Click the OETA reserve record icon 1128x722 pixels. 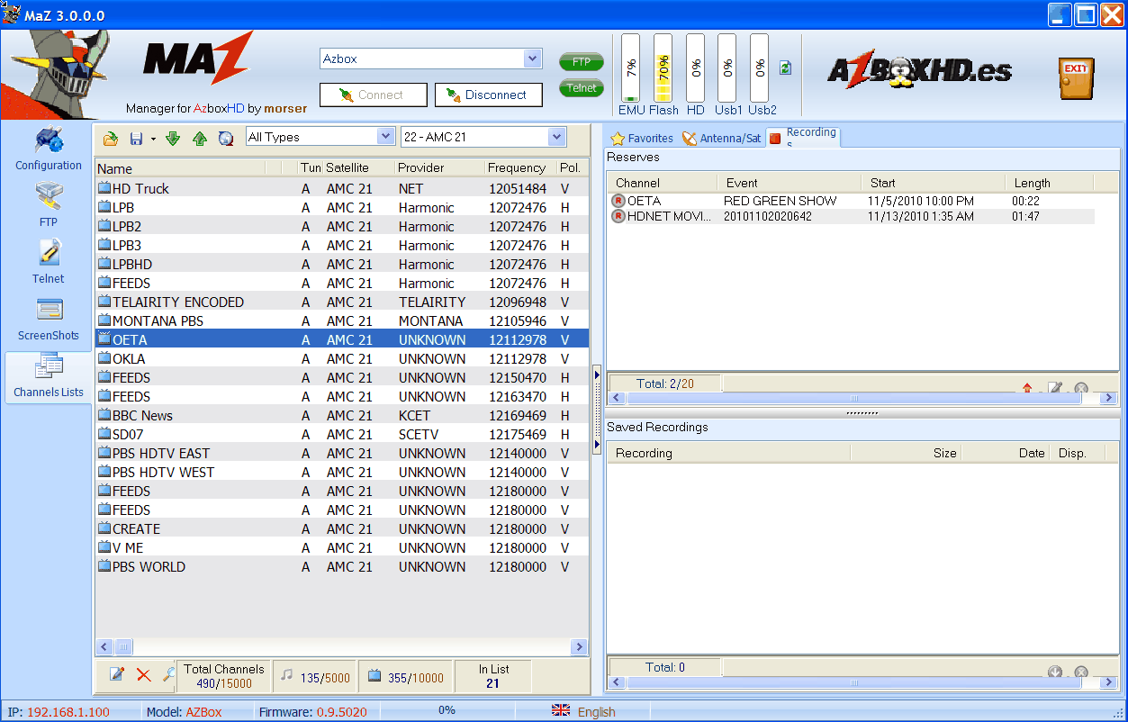(x=618, y=201)
